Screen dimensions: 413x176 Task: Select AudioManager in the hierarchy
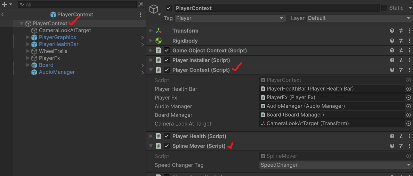(x=57, y=72)
